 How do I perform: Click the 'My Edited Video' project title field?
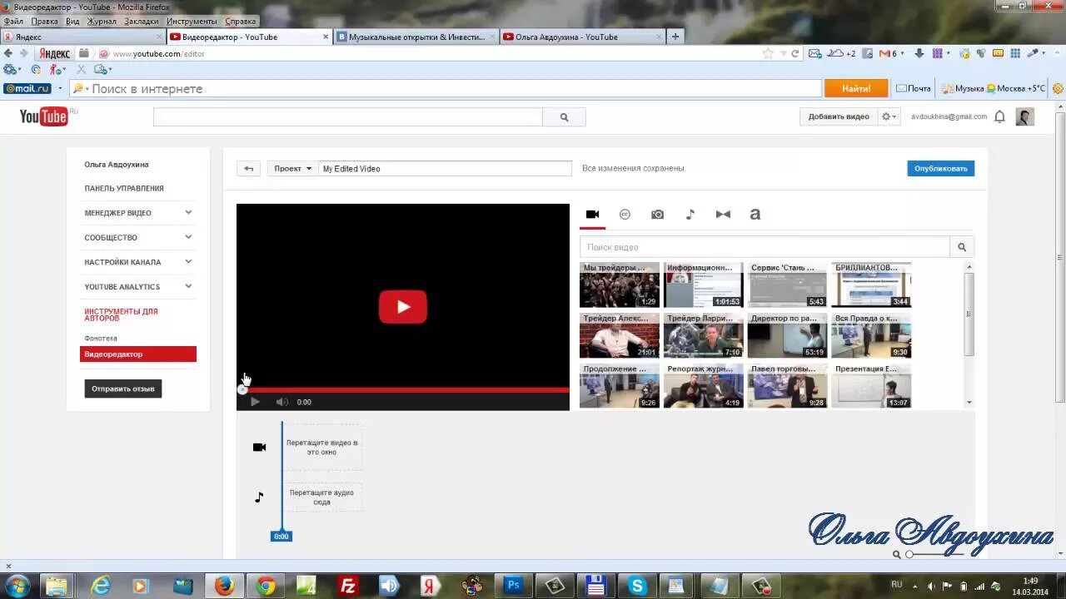coord(445,168)
